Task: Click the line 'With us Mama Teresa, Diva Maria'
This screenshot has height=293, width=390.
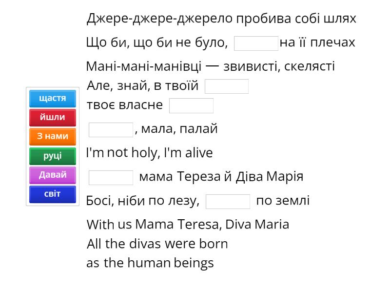Action: click(188, 225)
